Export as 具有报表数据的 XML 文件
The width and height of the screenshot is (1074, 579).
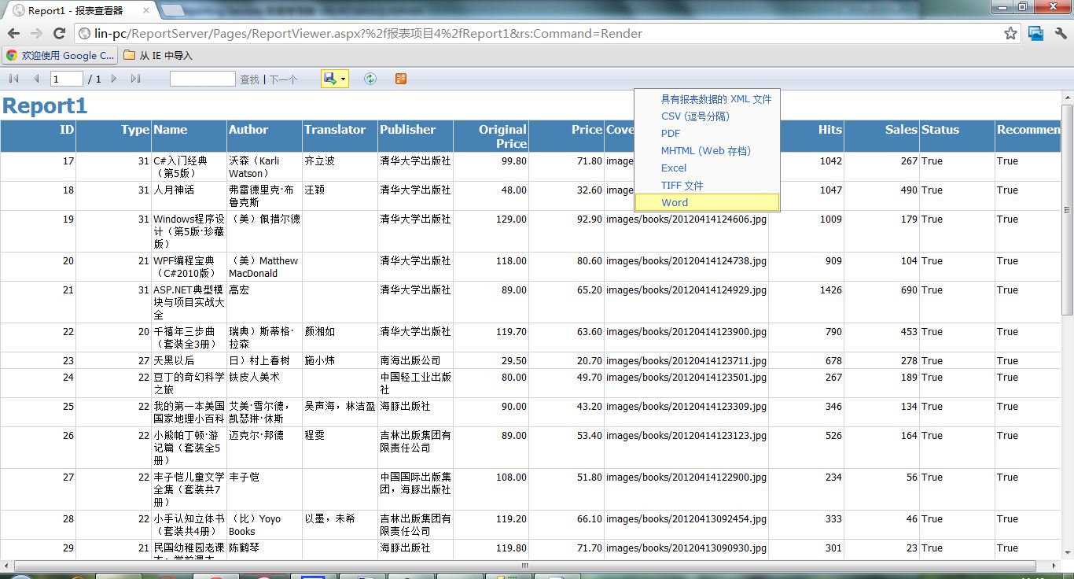(x=707, y=99)
